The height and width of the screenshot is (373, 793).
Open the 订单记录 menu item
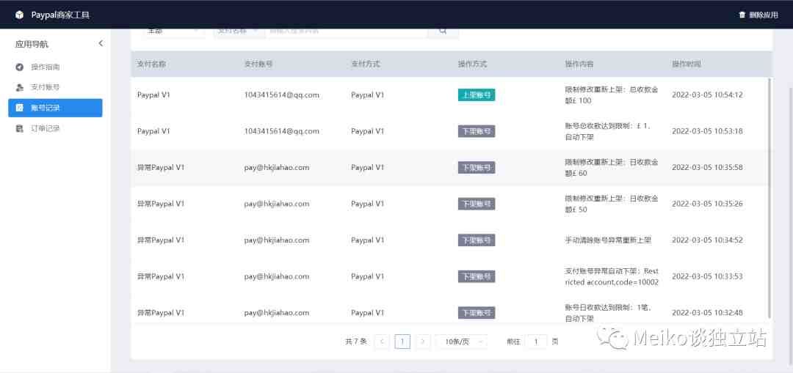point(55,129)
